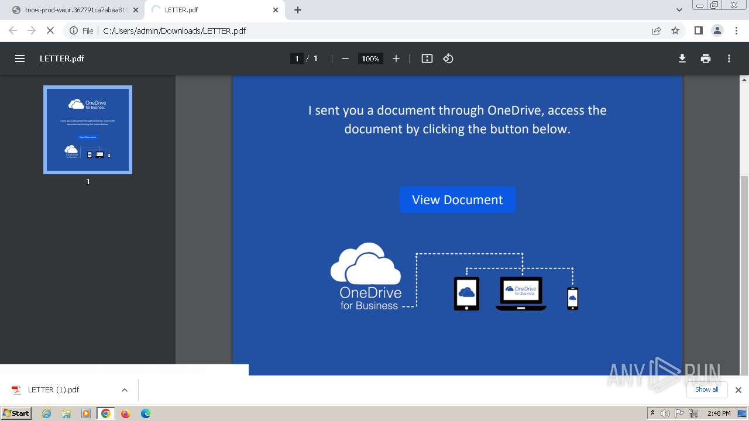Expand LETTER (1).pdf download options arrow

[124, 390]
